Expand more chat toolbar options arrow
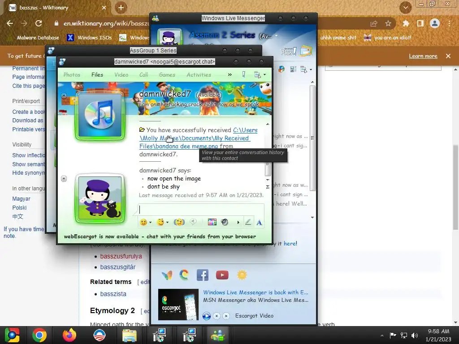 (238, 222)
